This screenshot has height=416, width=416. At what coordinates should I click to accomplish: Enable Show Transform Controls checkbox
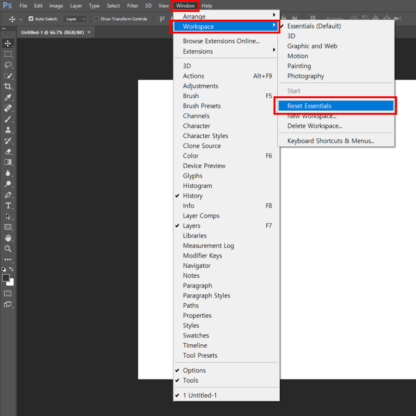click(96, 19)
